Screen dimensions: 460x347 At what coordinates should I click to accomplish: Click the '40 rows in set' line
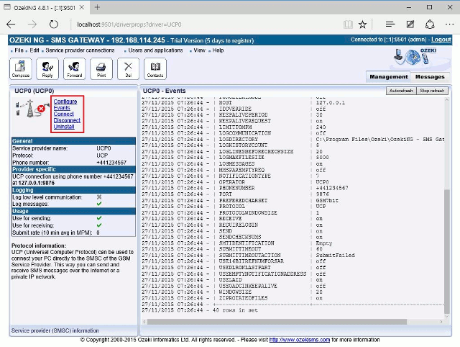tap(236, 310)
